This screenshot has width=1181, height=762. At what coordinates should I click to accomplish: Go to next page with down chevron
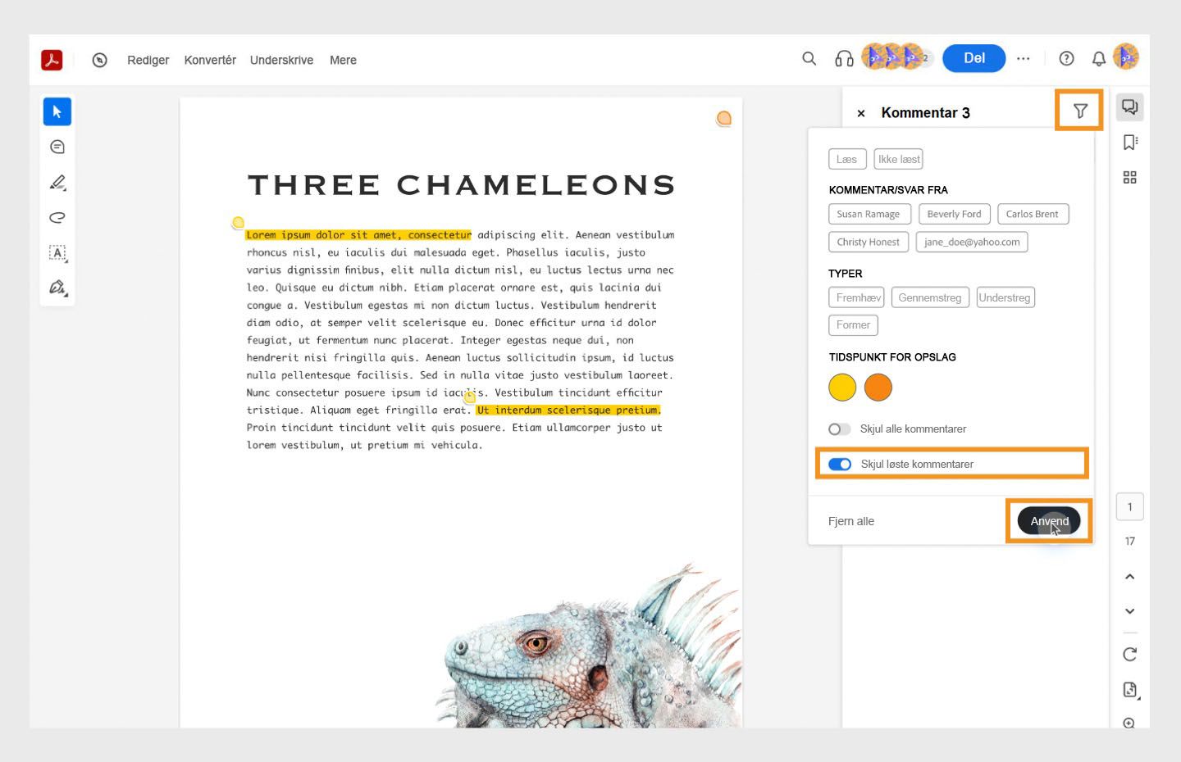click(1130, 611)
